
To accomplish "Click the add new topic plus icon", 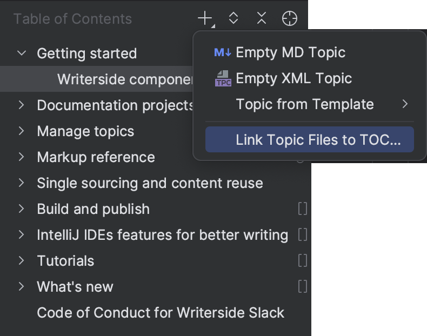I will click(205, 19).
